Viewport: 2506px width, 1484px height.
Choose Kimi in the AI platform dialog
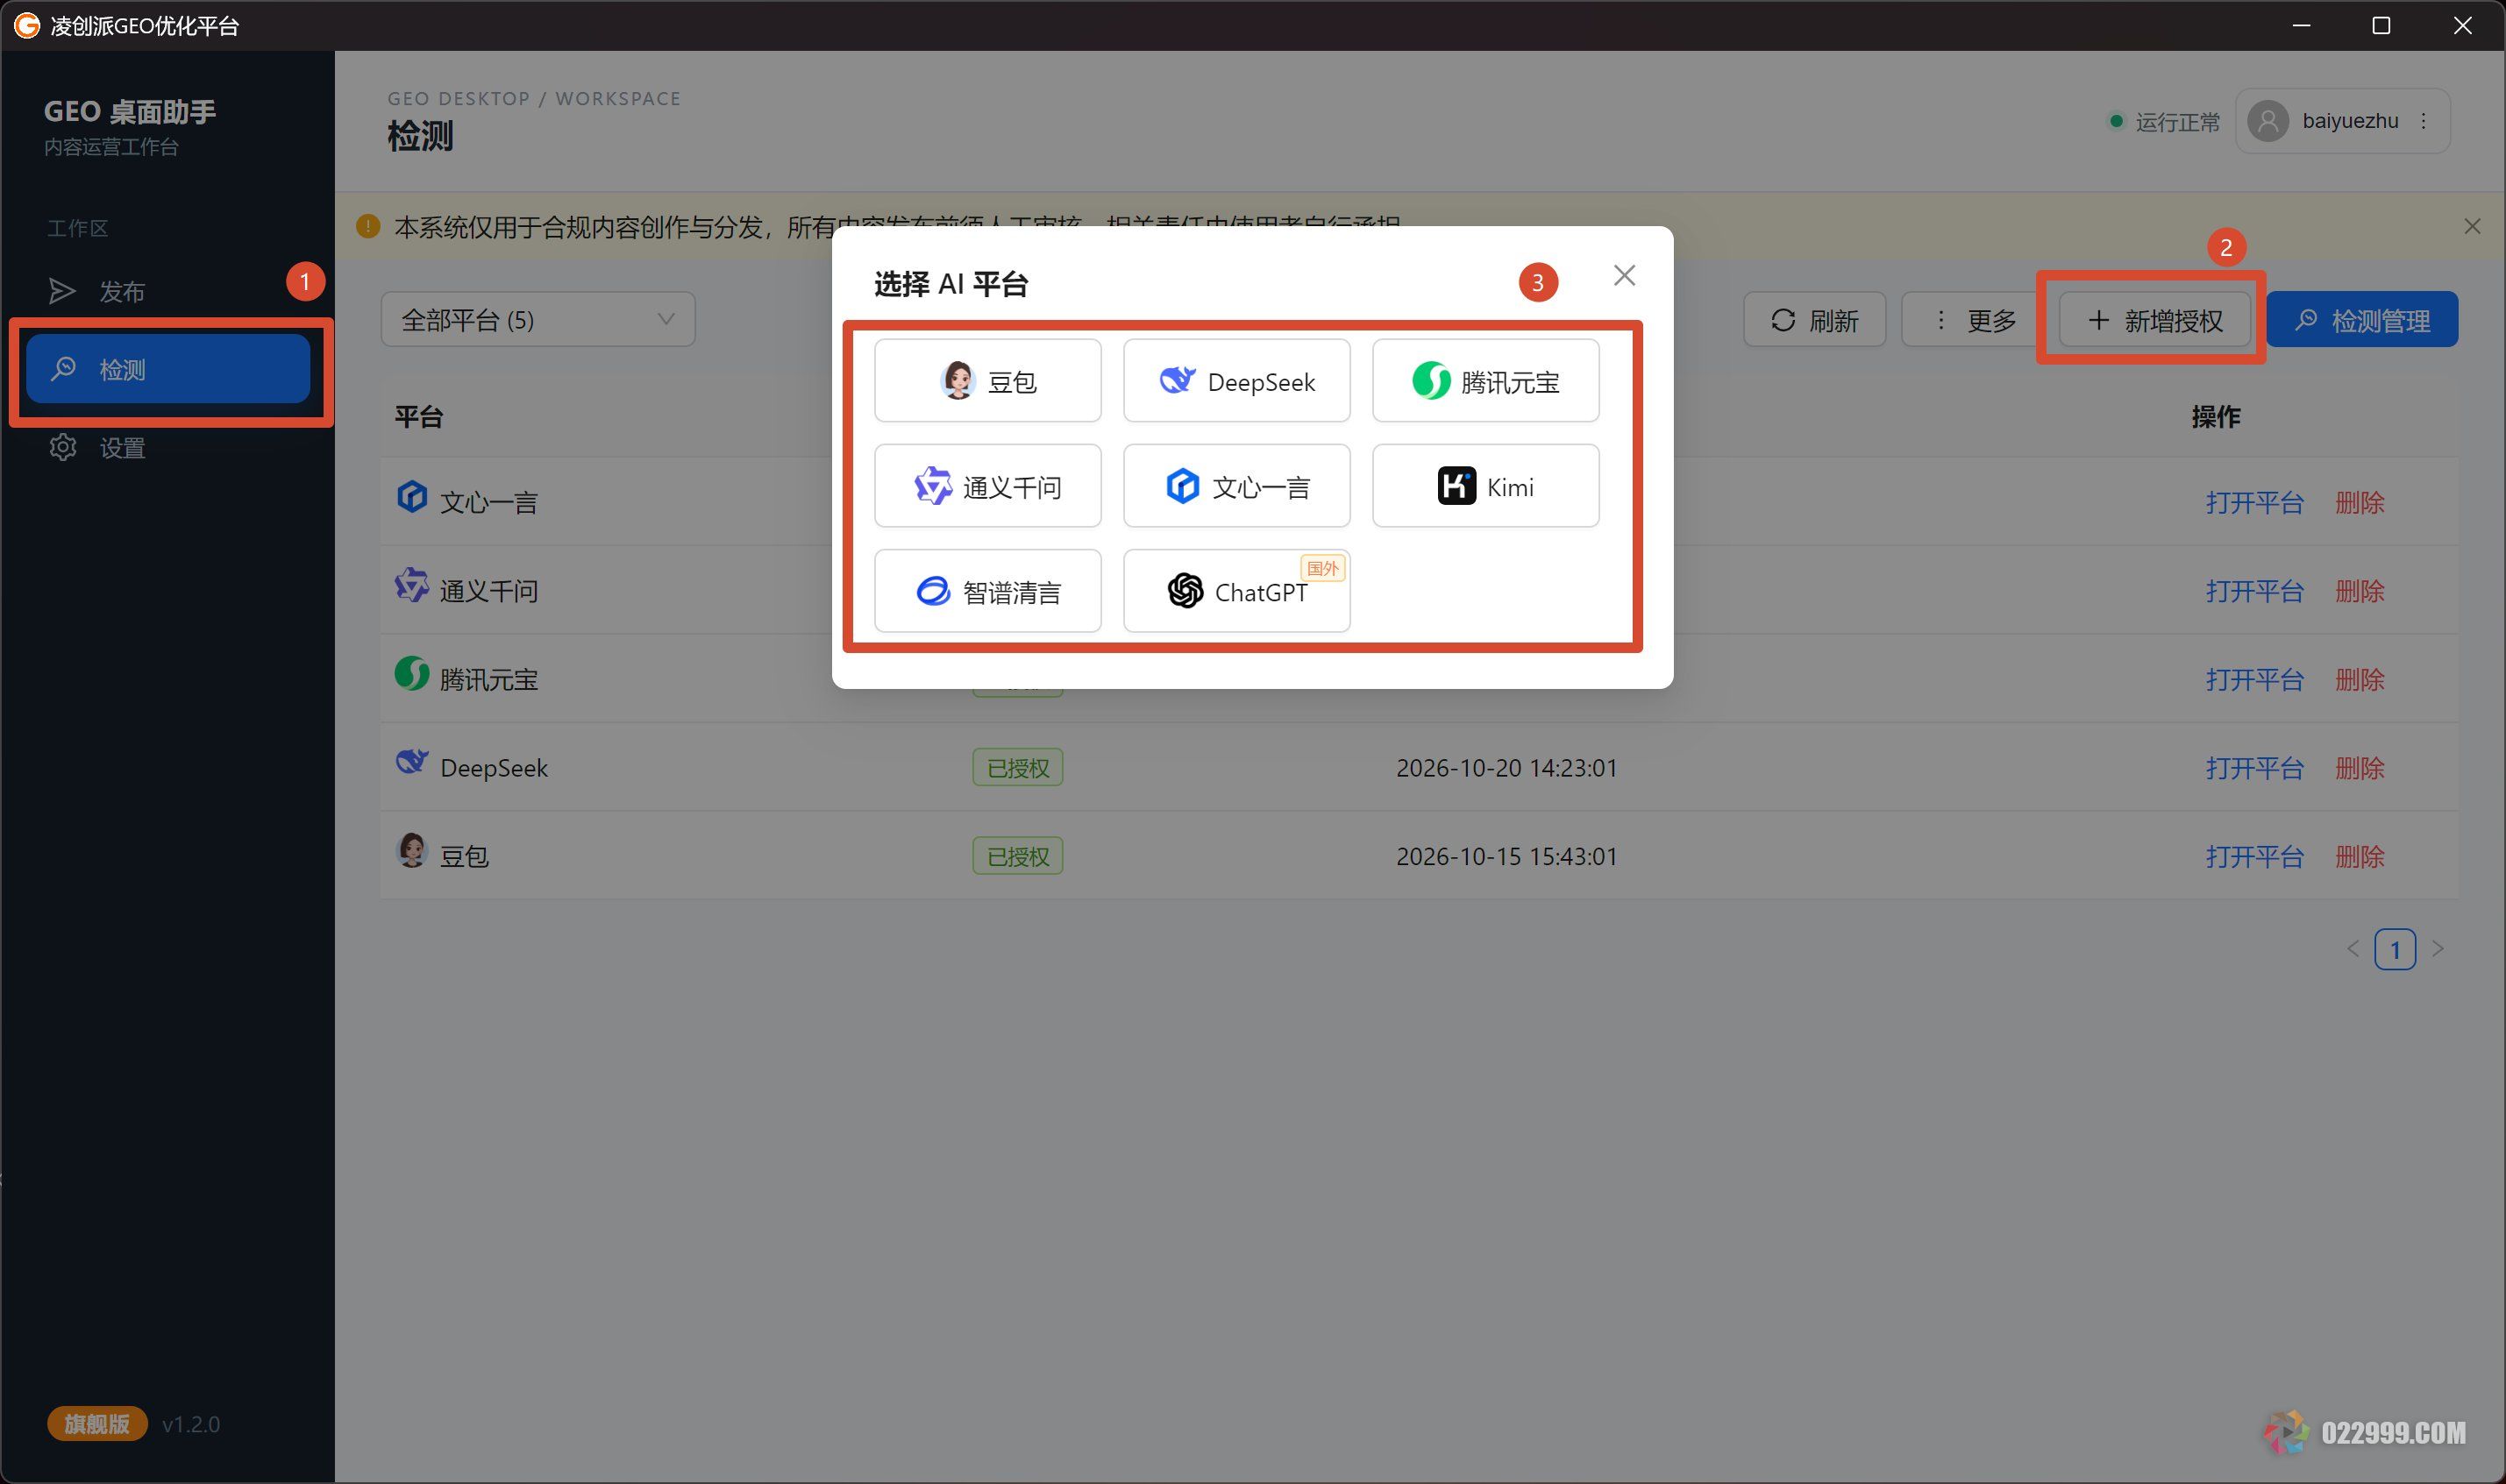(1485, 486)
